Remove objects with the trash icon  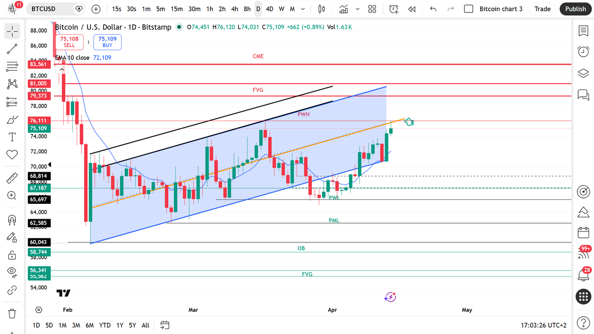(x=12, y=313)
